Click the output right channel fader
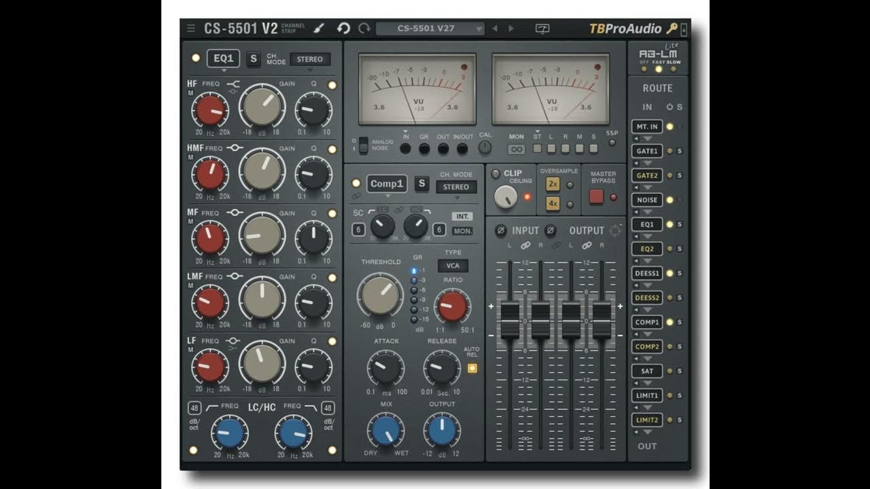870x489 pixels. click(x=602, y=321)
